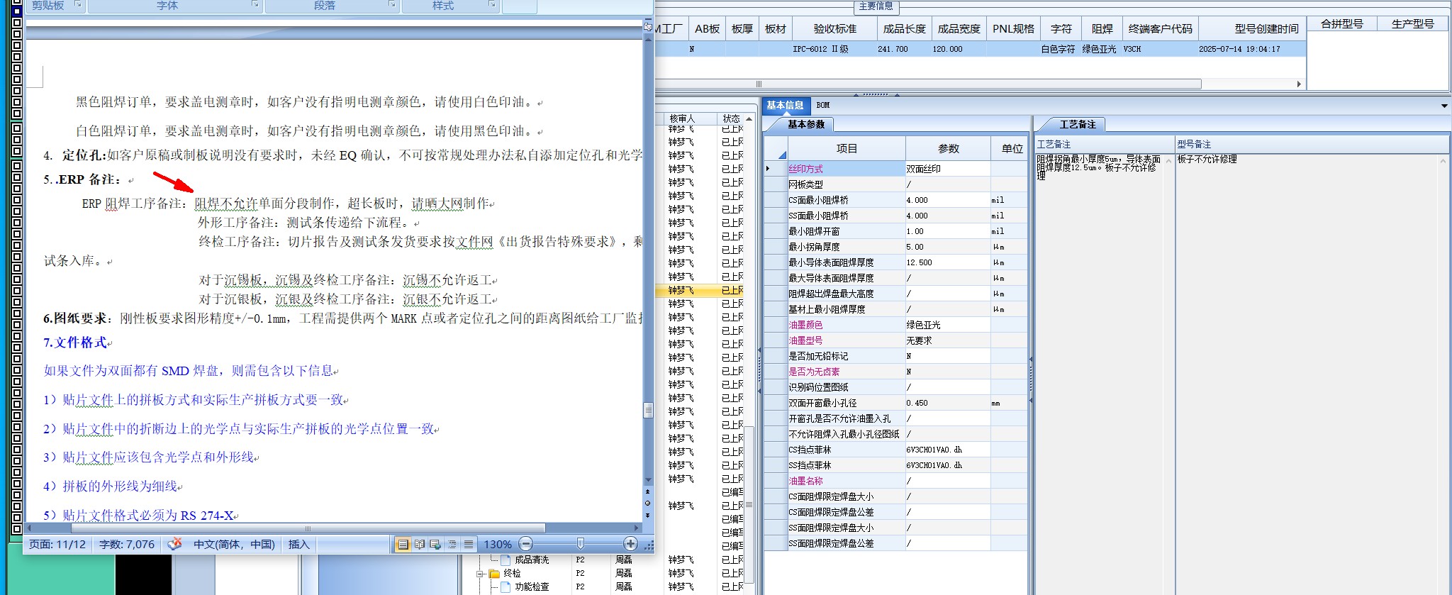Viewport: 1452px width, 595px height.
Task: Click the 状态 column header
Action: [x=730, y=118]
